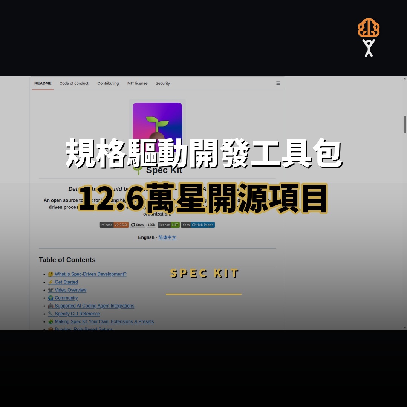
Task: Open the Video Overview link
Action: pos(67,290)
